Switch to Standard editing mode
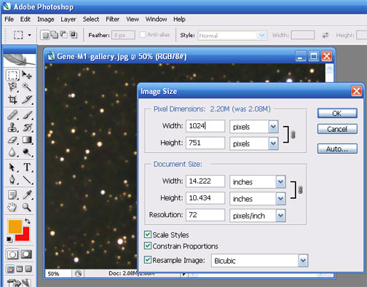 click(12, 254)
